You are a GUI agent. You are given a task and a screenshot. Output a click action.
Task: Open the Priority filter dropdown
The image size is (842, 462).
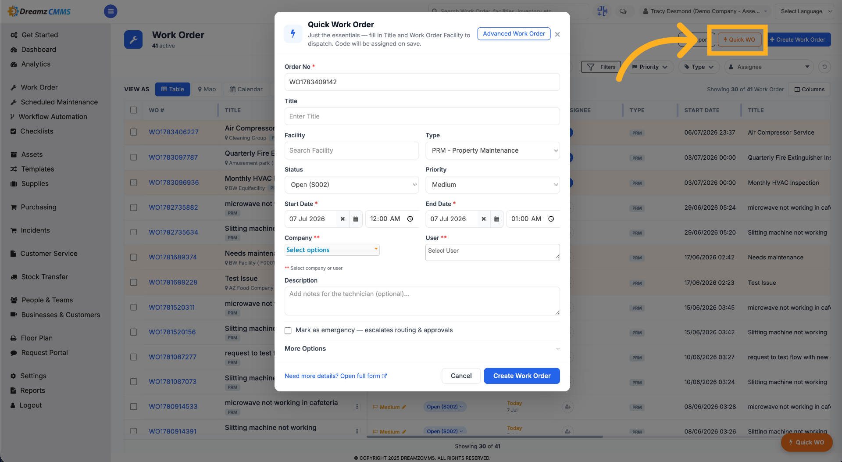click(x=649, y=67)
